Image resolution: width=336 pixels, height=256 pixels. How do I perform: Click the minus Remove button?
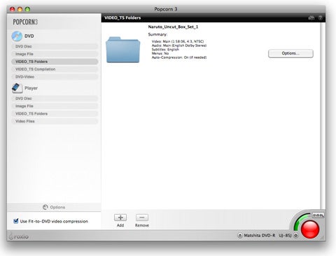tap(142, 218)
